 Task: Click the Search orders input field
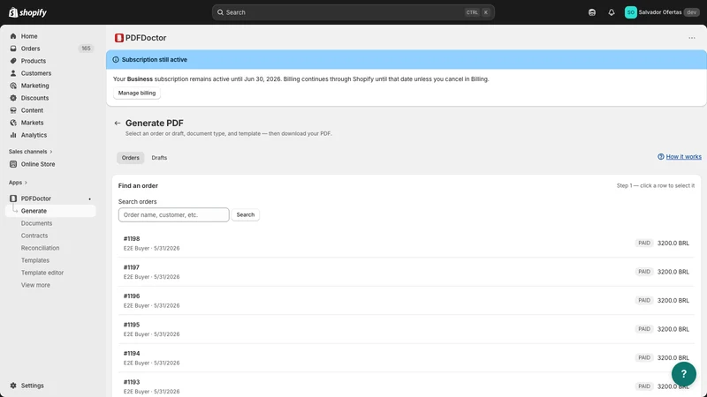coord(173,214)
